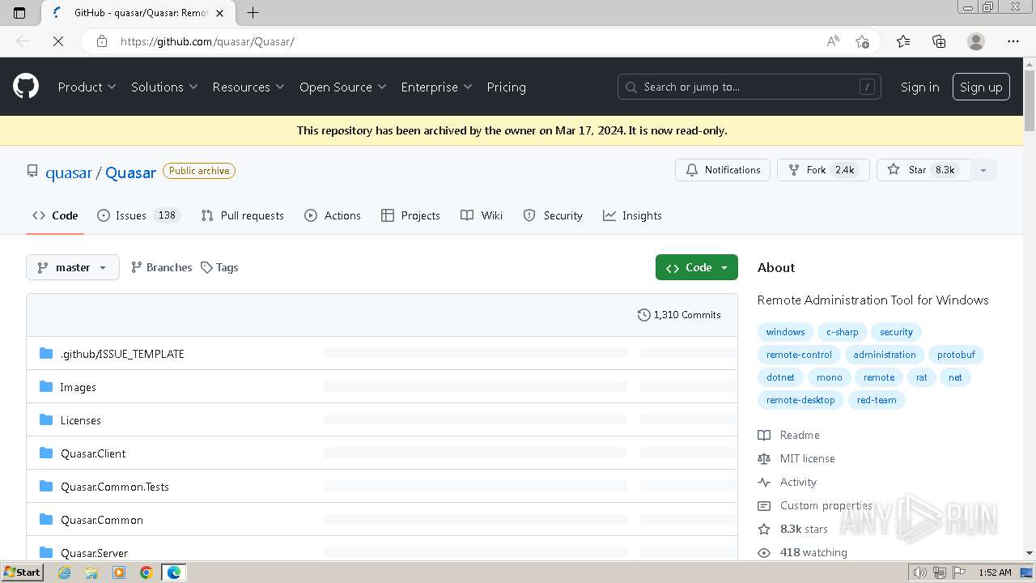The height and width of the screenshot is (583, 1036).
Task: View repository Tags
Action: coord(219,267)
